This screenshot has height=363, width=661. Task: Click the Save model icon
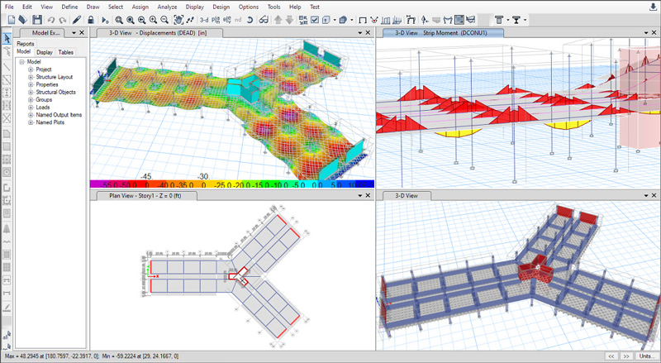point(38,20)
